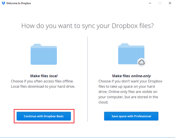Click the Continue with Dropbox Basic button
The image size is (175, 138).
[x=44, y=116]
